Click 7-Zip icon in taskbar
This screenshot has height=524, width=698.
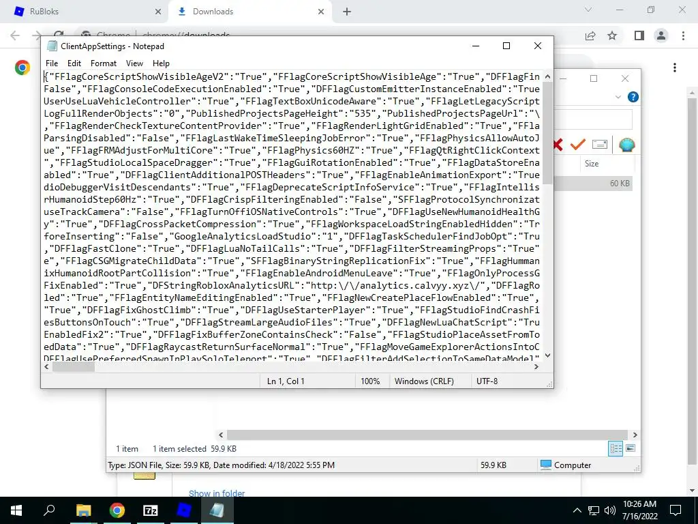151,510
